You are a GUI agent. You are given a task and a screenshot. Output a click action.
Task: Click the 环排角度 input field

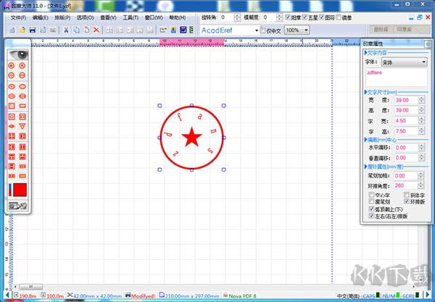tap(406, 185)
